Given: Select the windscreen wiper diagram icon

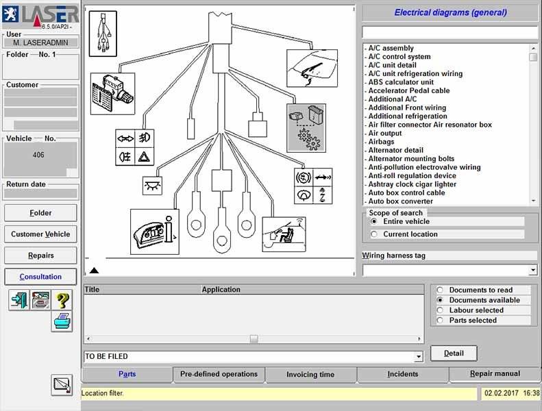Looking at the screenshot, I should point(312,68).
